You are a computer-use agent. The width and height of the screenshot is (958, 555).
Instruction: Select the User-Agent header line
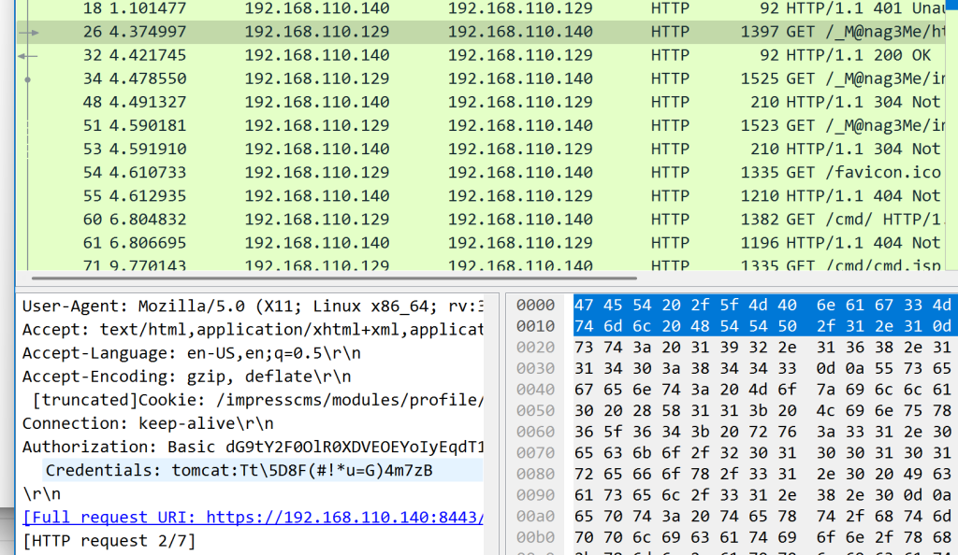pos(253,306)
